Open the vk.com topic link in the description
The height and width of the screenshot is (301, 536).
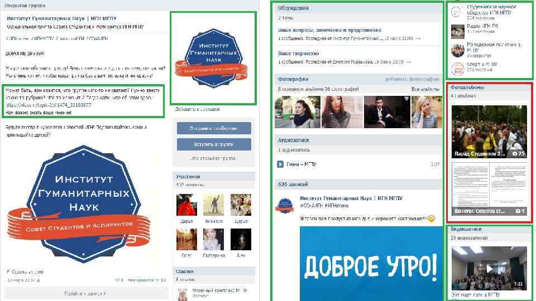pyautogui.click(x=48, y=105)
